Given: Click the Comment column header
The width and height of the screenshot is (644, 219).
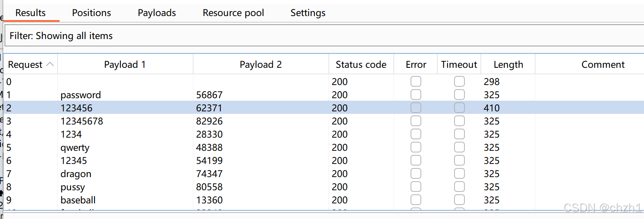Looking at the screenshot, I should [603, 65].
